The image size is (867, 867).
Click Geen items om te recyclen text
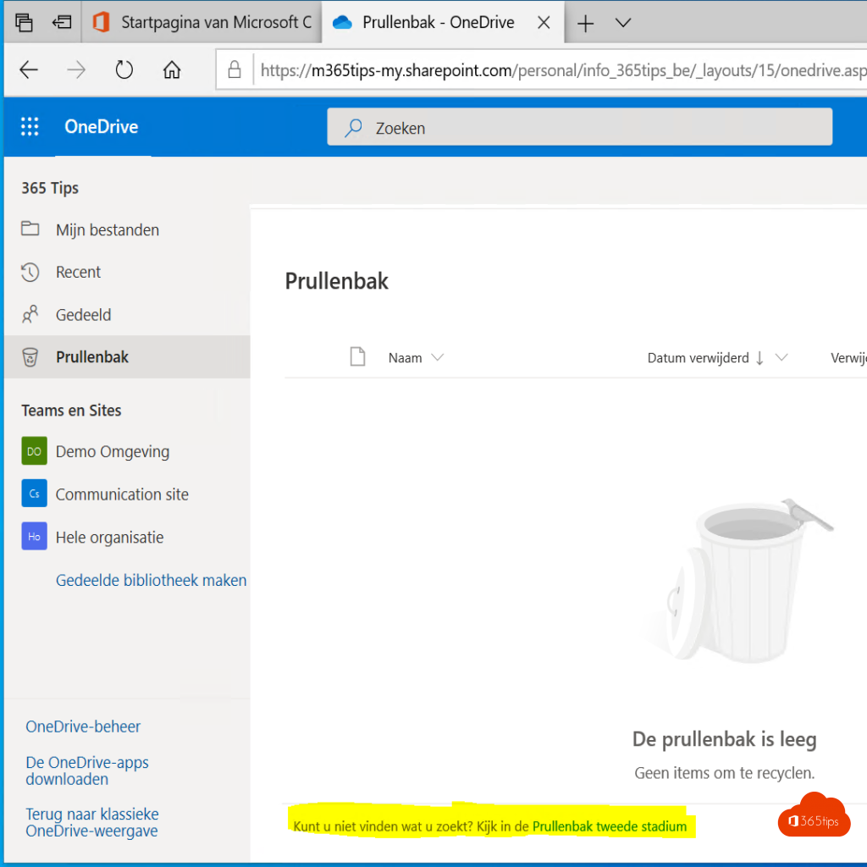click(x=725, y=772)
